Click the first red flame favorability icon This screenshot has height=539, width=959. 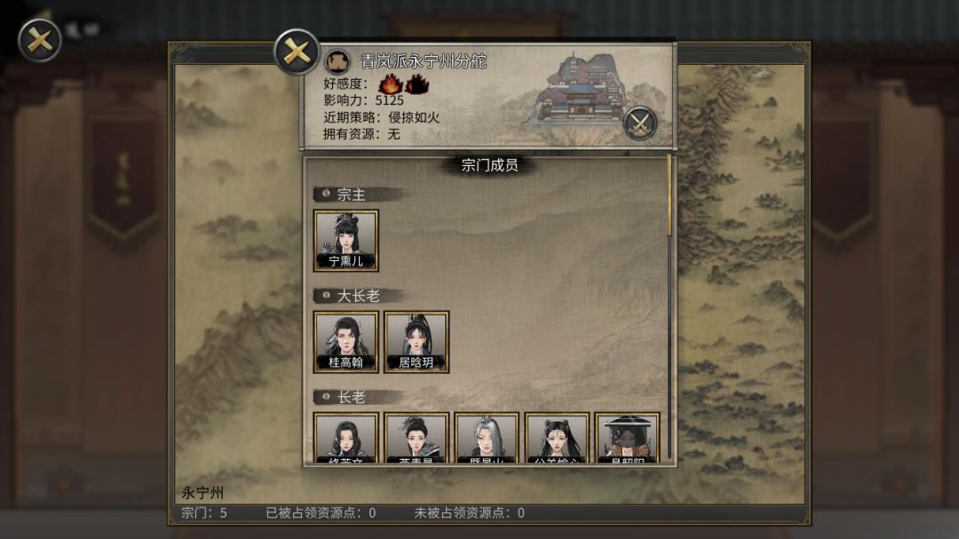(390, 83)
